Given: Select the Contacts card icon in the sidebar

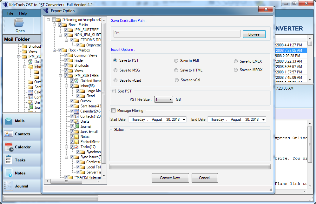Looking at the screenshot, I should 9,134.
